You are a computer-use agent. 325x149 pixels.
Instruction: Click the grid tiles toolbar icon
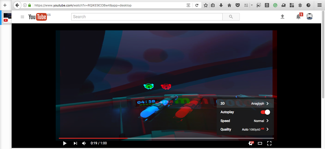246,5
